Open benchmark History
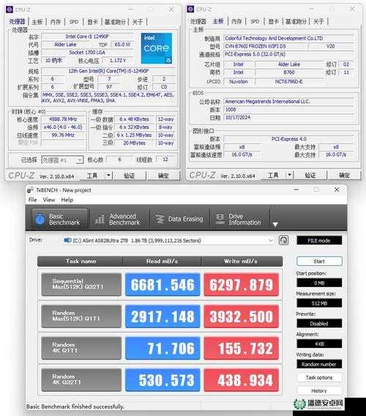Screen dimensions: 366x416 [319, 391]
